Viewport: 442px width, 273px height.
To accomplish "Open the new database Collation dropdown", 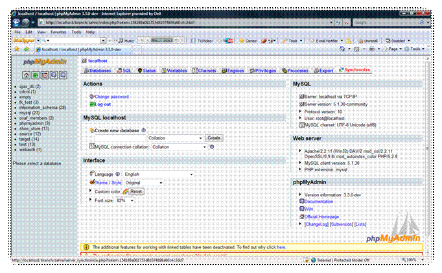I will click(175, 138).
